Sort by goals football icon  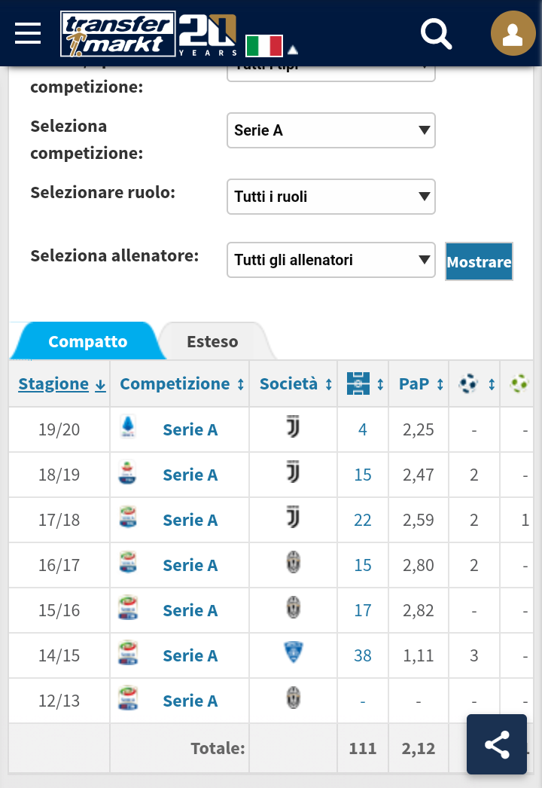click(469, 384)
